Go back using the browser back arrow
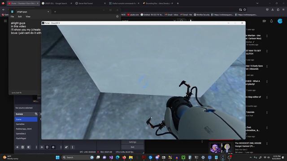Image resolution: width=287 pixels, height=161 pixels. click(x=4, y=9)
